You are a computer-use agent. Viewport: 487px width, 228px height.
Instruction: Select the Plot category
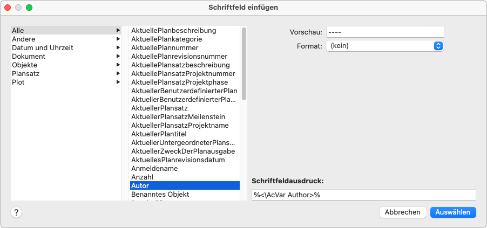pos(18,82)
